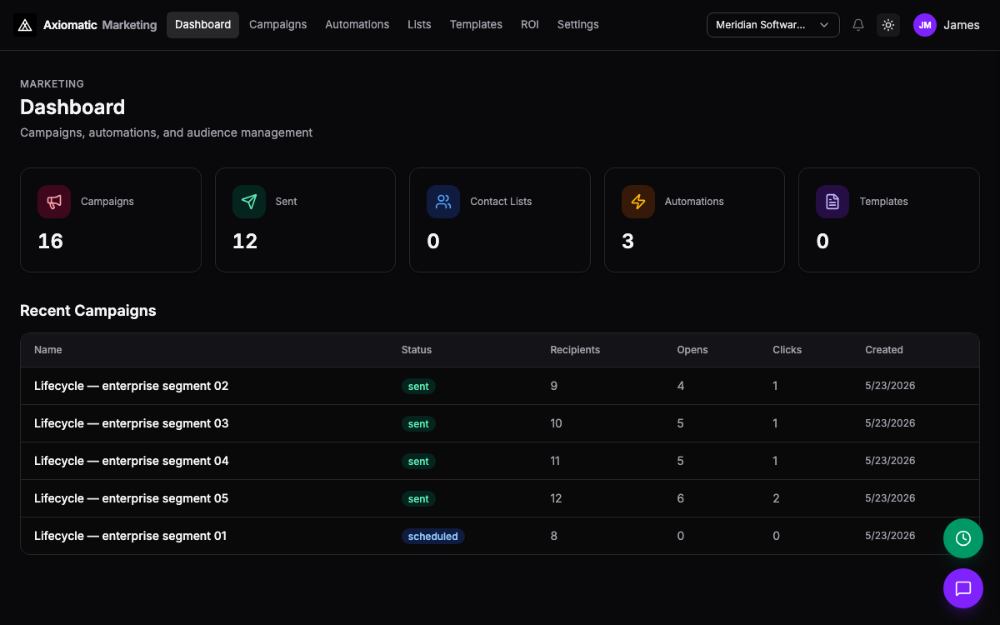Click the scheduled status badge
The height and width of the screenshot is (625, 1000).
pyautogui.click(x=433, y=537)
